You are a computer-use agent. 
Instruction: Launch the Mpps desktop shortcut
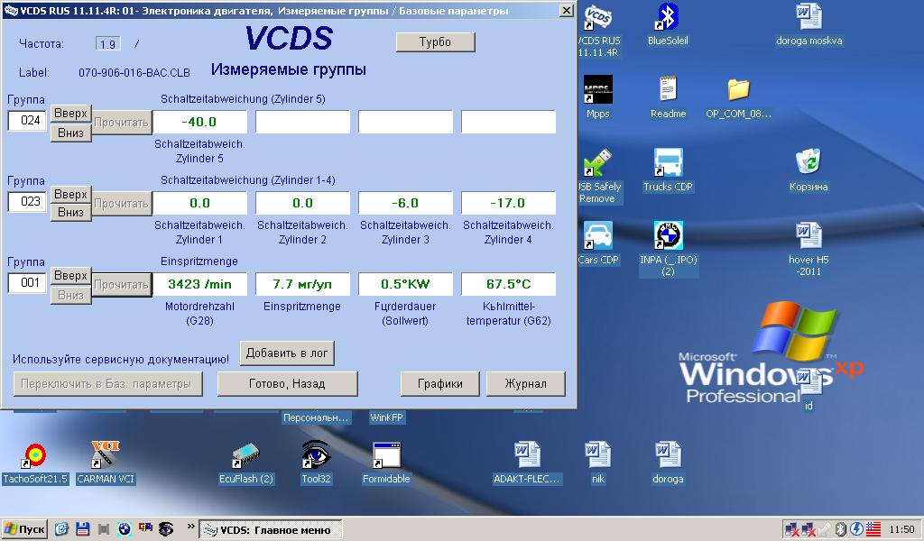(598, 97)
